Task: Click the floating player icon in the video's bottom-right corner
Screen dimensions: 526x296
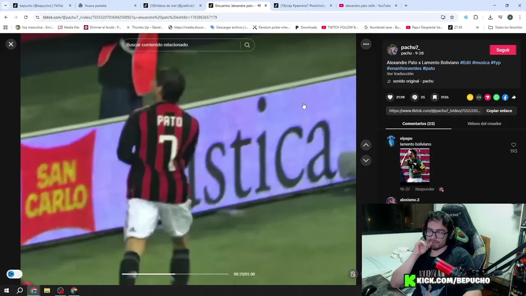Action: click(353, 274)
